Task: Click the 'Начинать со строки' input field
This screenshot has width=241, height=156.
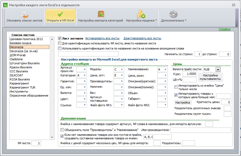Action: point(198,54)
